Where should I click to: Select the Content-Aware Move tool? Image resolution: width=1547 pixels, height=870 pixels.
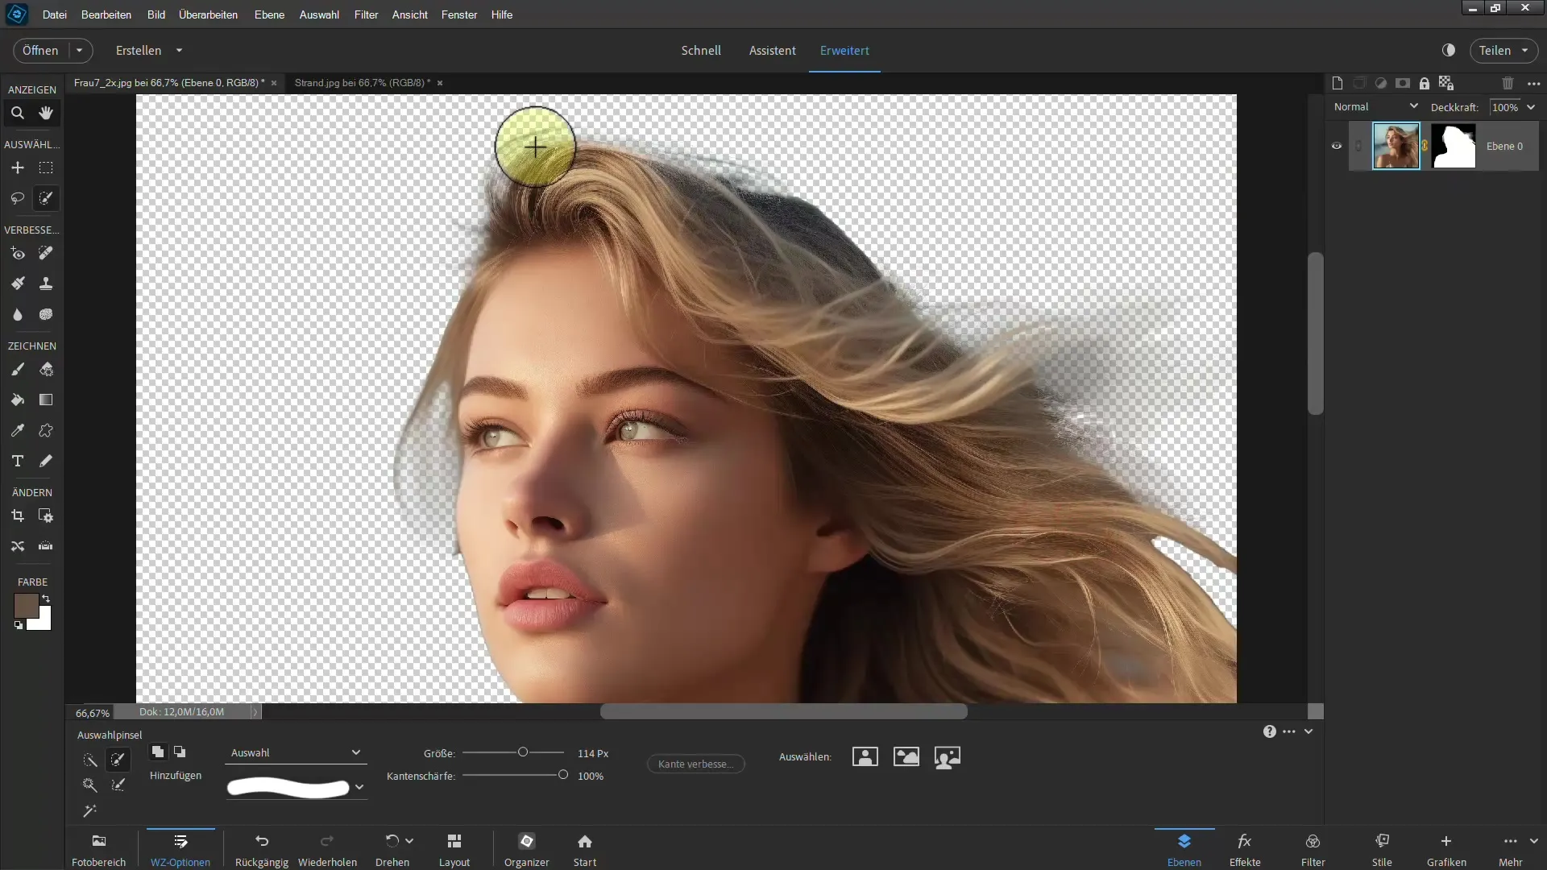(x=18, y=546)
